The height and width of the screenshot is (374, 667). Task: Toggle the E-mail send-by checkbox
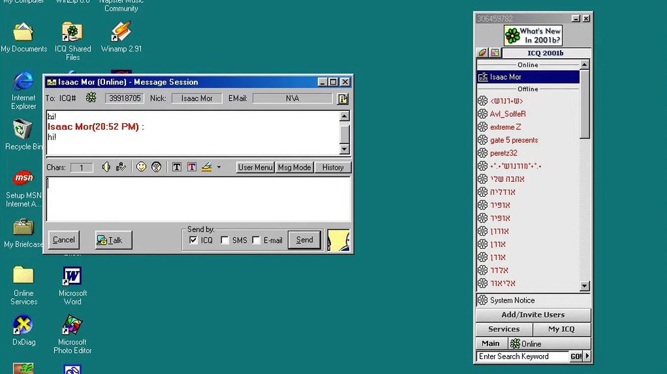(x=256, y=240)
